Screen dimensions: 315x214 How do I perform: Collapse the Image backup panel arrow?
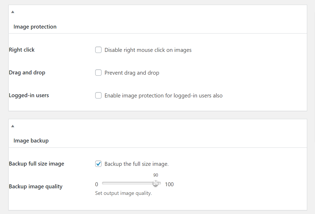coord(13,126)
